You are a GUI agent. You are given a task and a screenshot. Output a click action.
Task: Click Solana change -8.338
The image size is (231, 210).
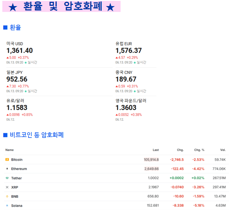click(x=178, y=205)
